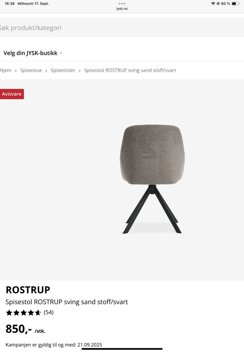This screenshot has width=244, height=352.
Task: Tap the three-dot multitasking icon
Action: pyautogui.click(x=122, y=4)
